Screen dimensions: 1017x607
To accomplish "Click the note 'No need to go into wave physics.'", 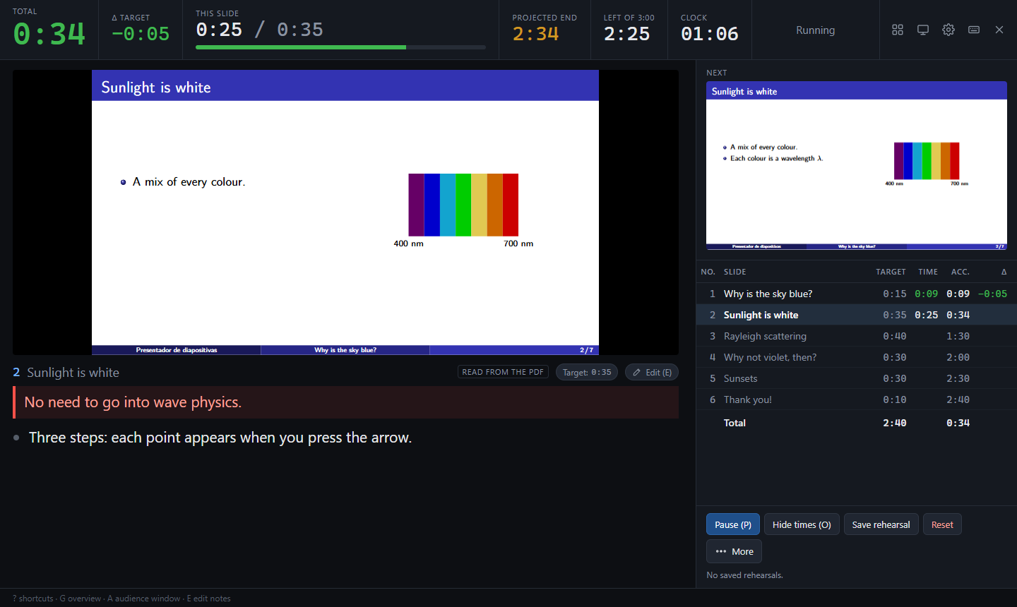I will coord(346,402).
